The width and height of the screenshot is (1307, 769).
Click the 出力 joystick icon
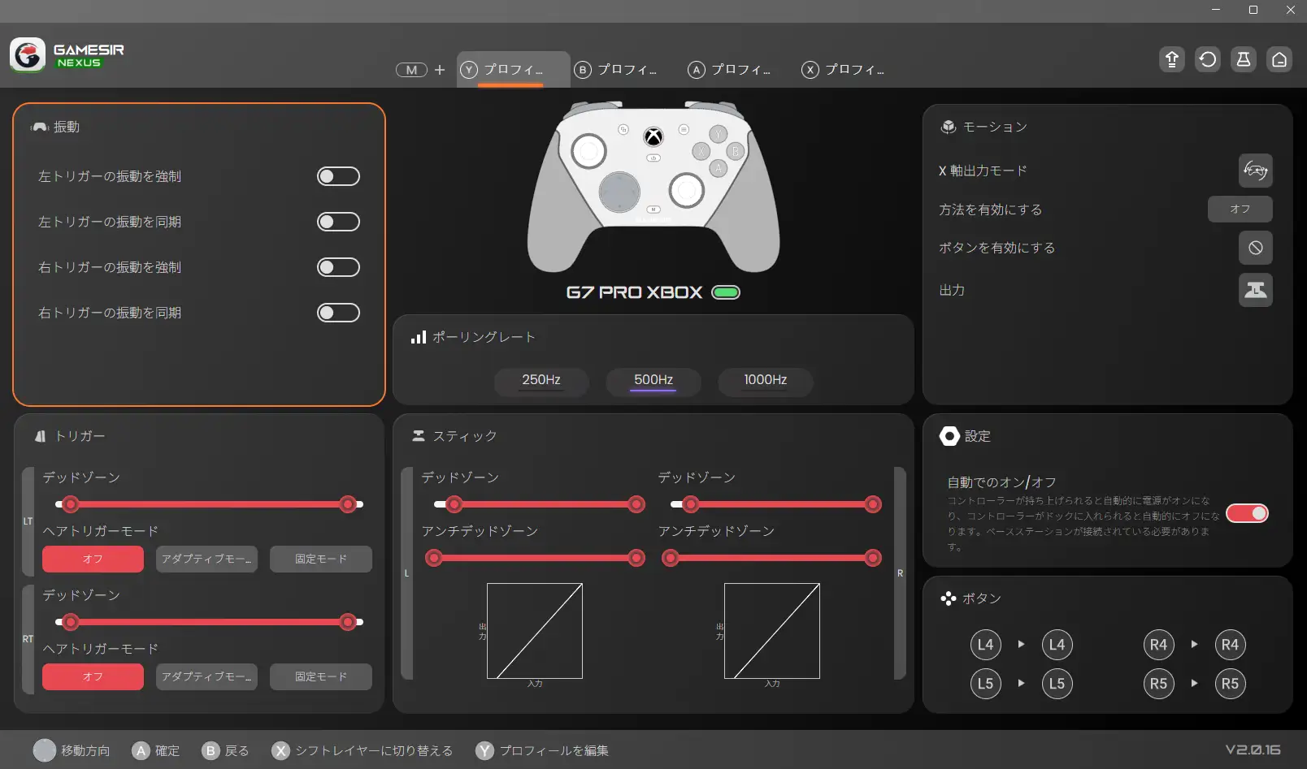click(1256, 290)
